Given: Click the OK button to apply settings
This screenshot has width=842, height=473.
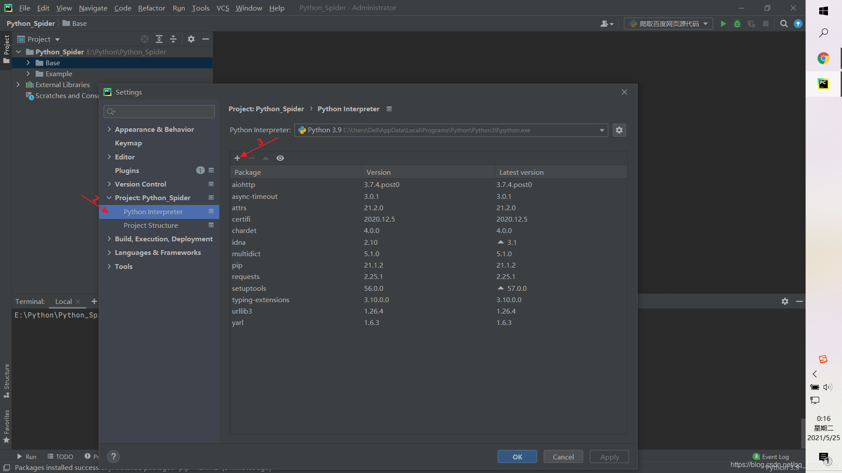Looking at the screenshot, I should [x=517, y=456].
